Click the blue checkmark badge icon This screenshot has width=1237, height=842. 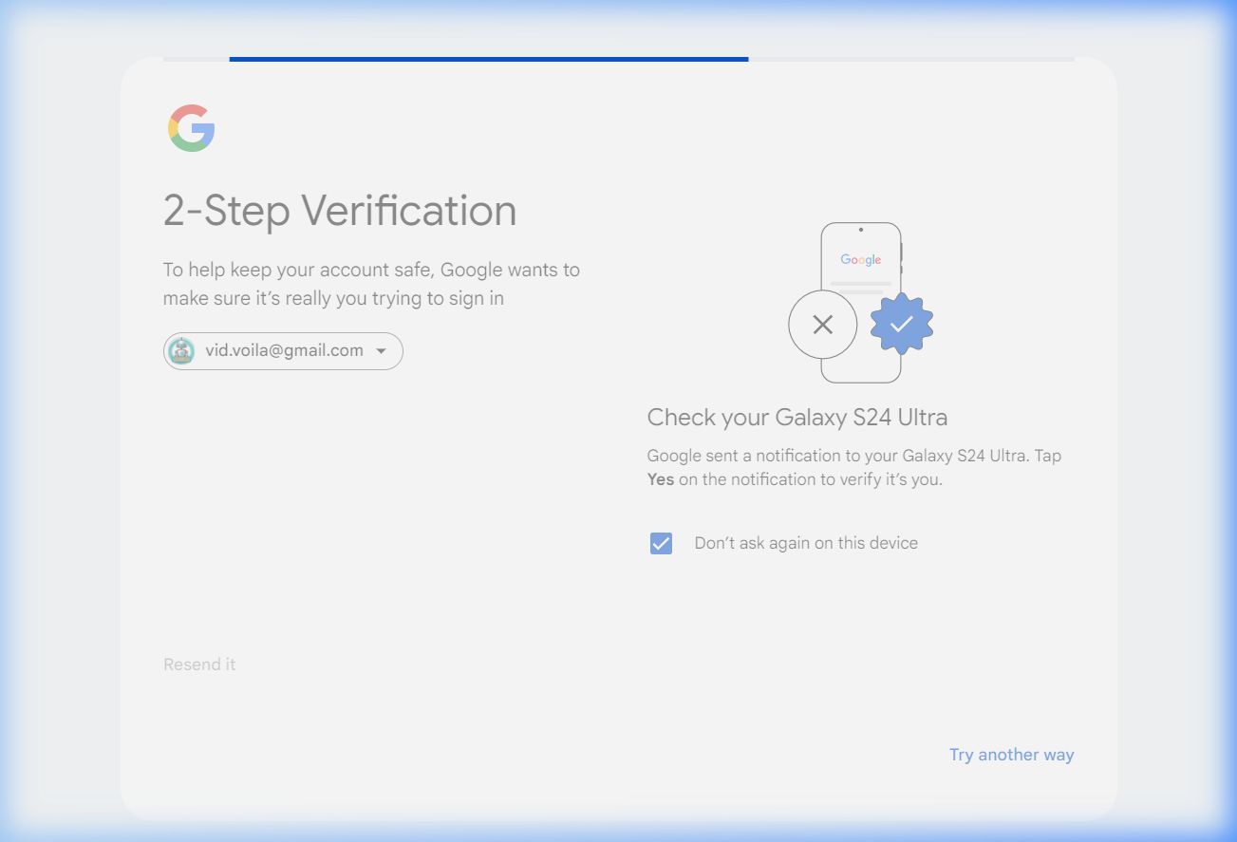coord(901,325)
